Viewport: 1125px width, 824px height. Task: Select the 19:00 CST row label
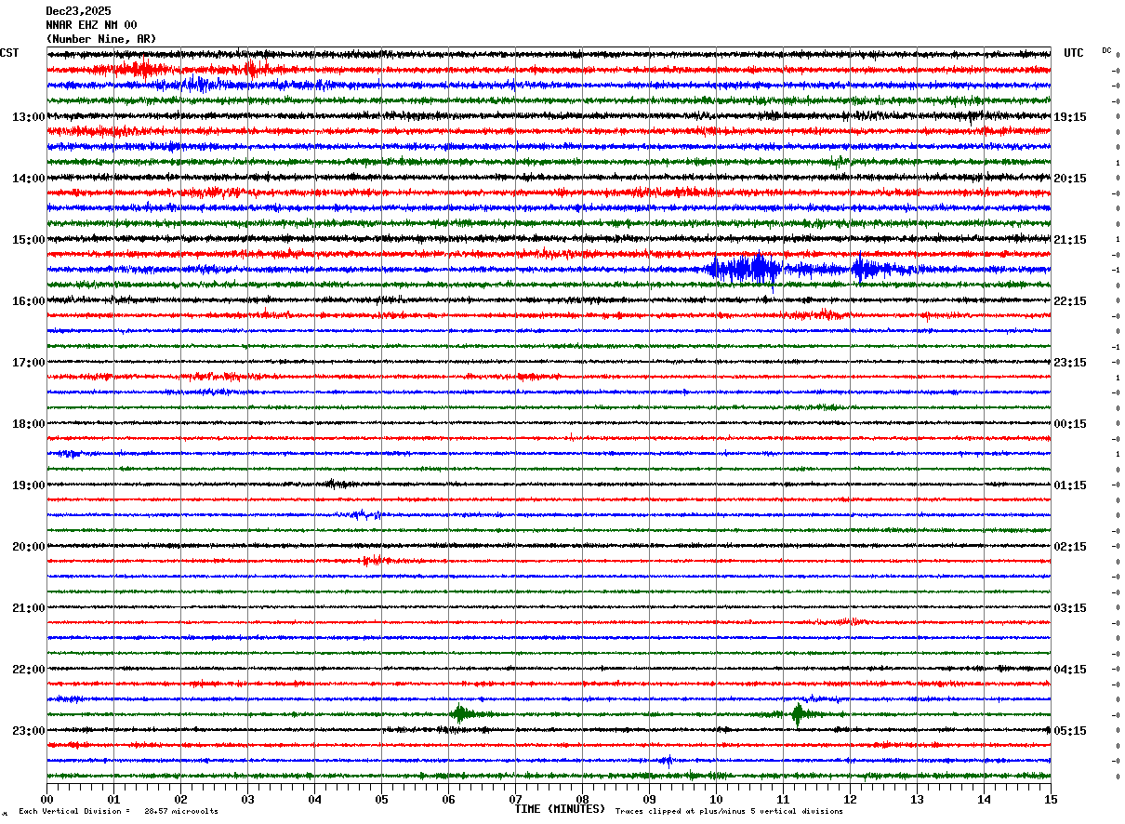28,485
